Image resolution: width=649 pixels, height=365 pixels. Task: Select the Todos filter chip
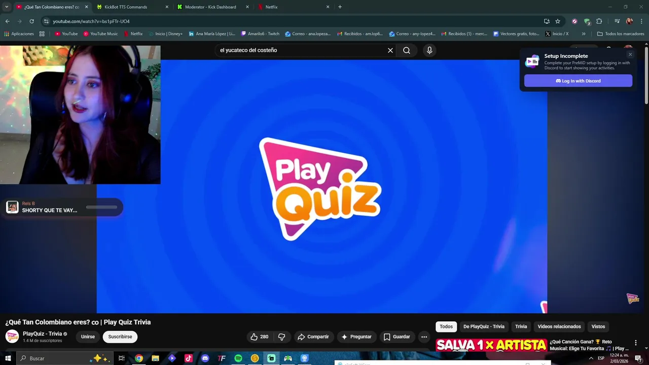coord(446,326)
